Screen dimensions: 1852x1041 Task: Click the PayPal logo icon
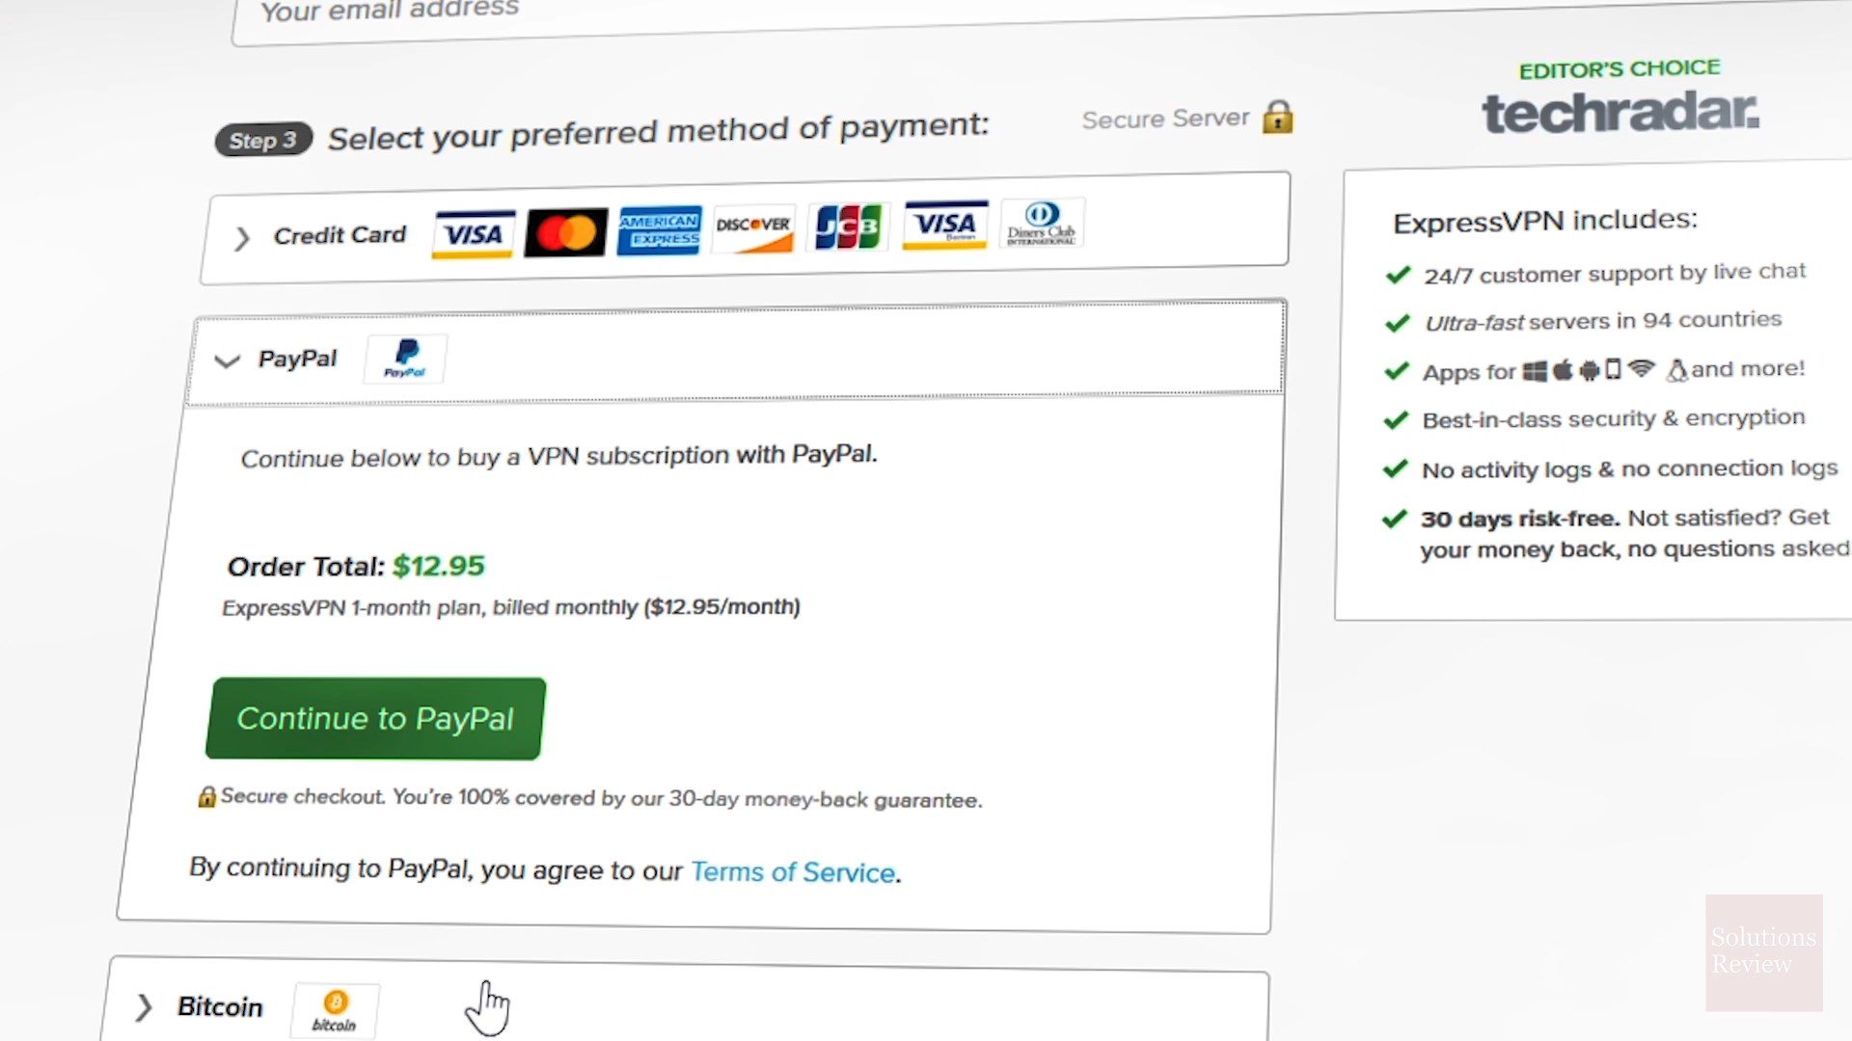click(x=405, y=359)
